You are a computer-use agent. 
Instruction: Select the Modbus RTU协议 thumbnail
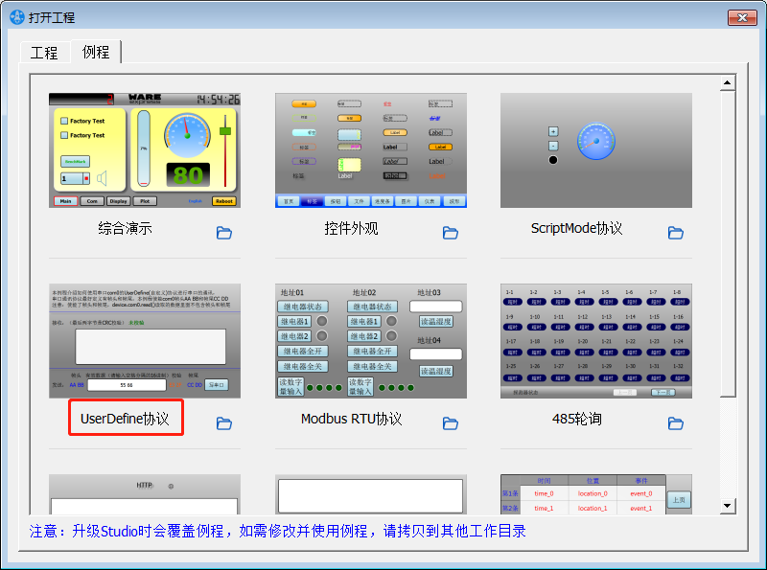point(371,341)
